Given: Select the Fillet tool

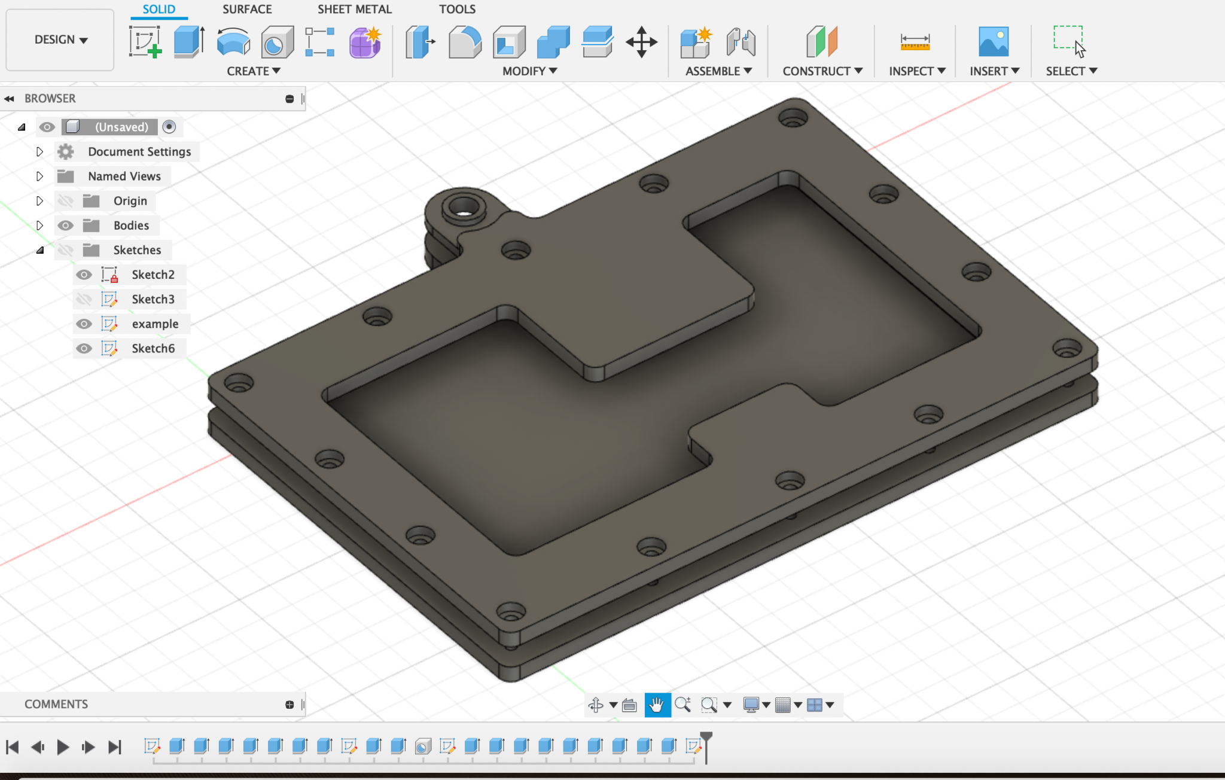Looking at the screenshot, I should (x=465, y=42).
